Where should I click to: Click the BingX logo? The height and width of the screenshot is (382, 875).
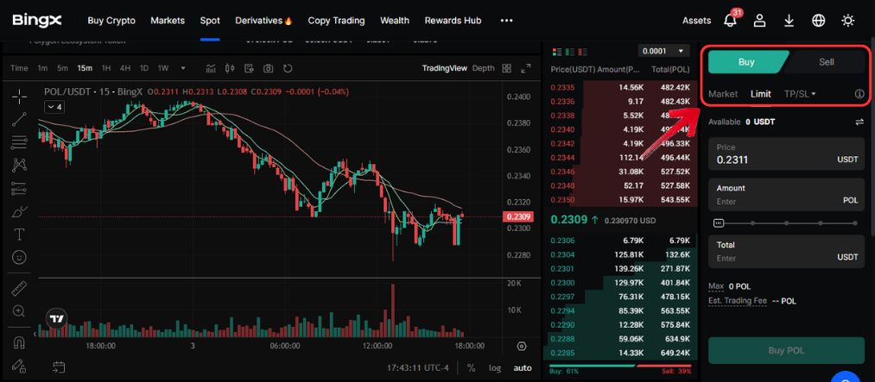37,21
